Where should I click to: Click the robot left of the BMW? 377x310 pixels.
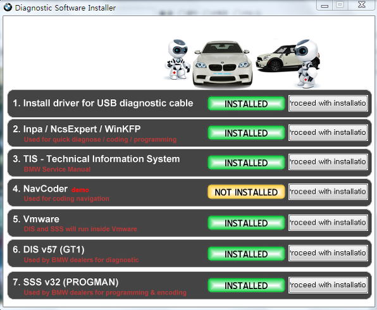pyautogui.click(x=178, y=59)
